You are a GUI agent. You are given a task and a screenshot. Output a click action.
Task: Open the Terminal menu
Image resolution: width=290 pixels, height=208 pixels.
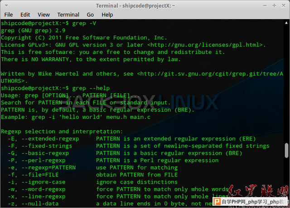pos(68,14)
